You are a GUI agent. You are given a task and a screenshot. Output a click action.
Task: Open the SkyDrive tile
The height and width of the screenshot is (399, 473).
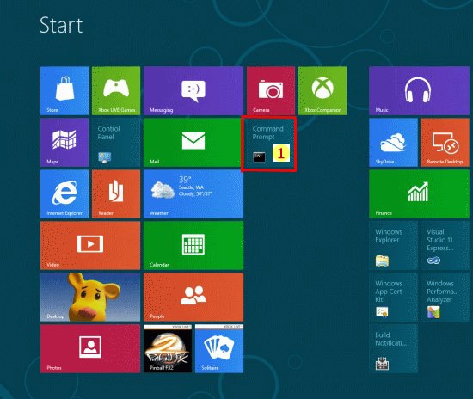(393, 143)
